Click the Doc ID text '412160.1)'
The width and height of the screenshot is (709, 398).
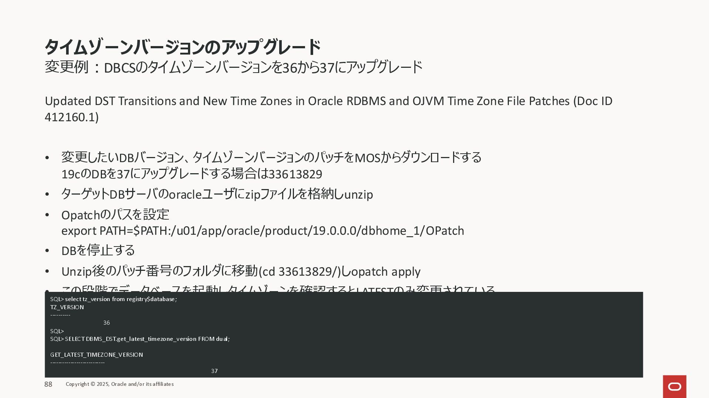pos(72,117)
